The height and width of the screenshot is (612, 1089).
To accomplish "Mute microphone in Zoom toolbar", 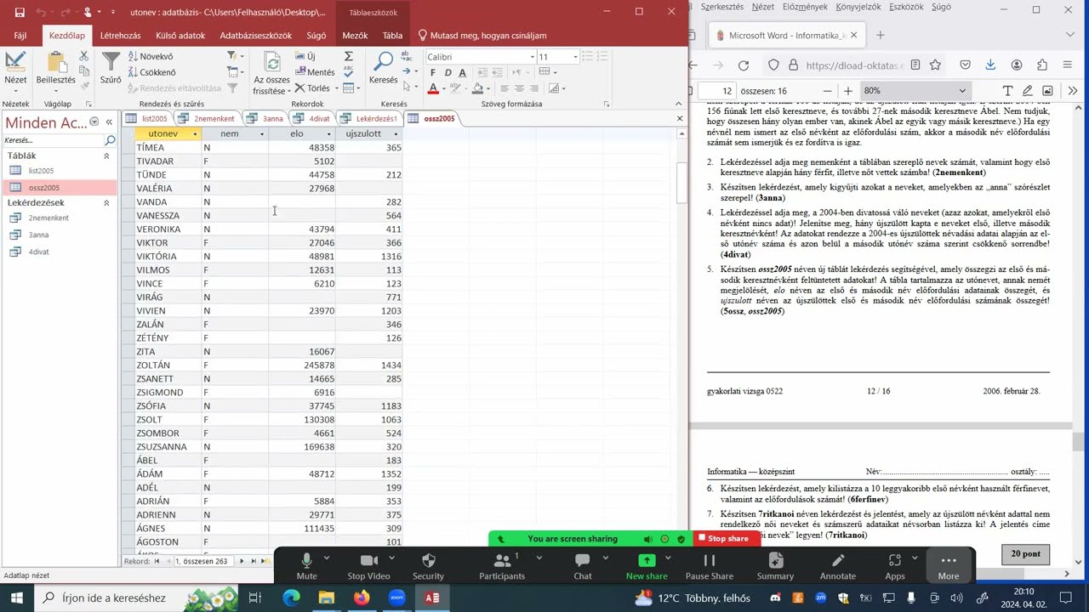I will click(x=306, y=566).
